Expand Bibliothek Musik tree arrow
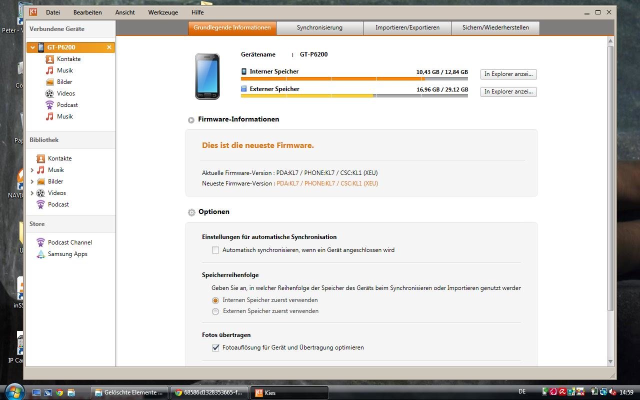 tap(32, 170)
